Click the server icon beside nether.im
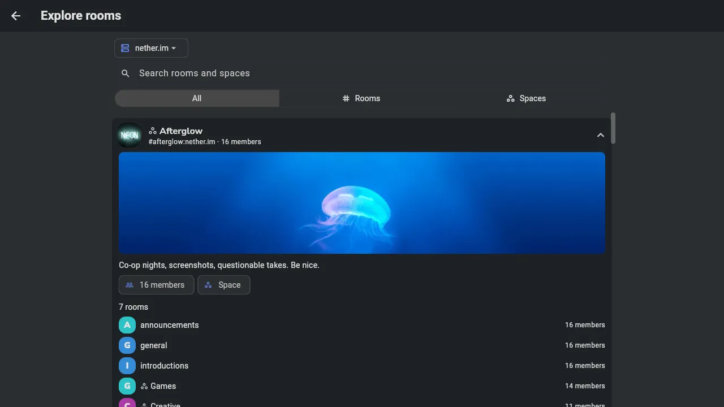724x407 pixels. 125,48
